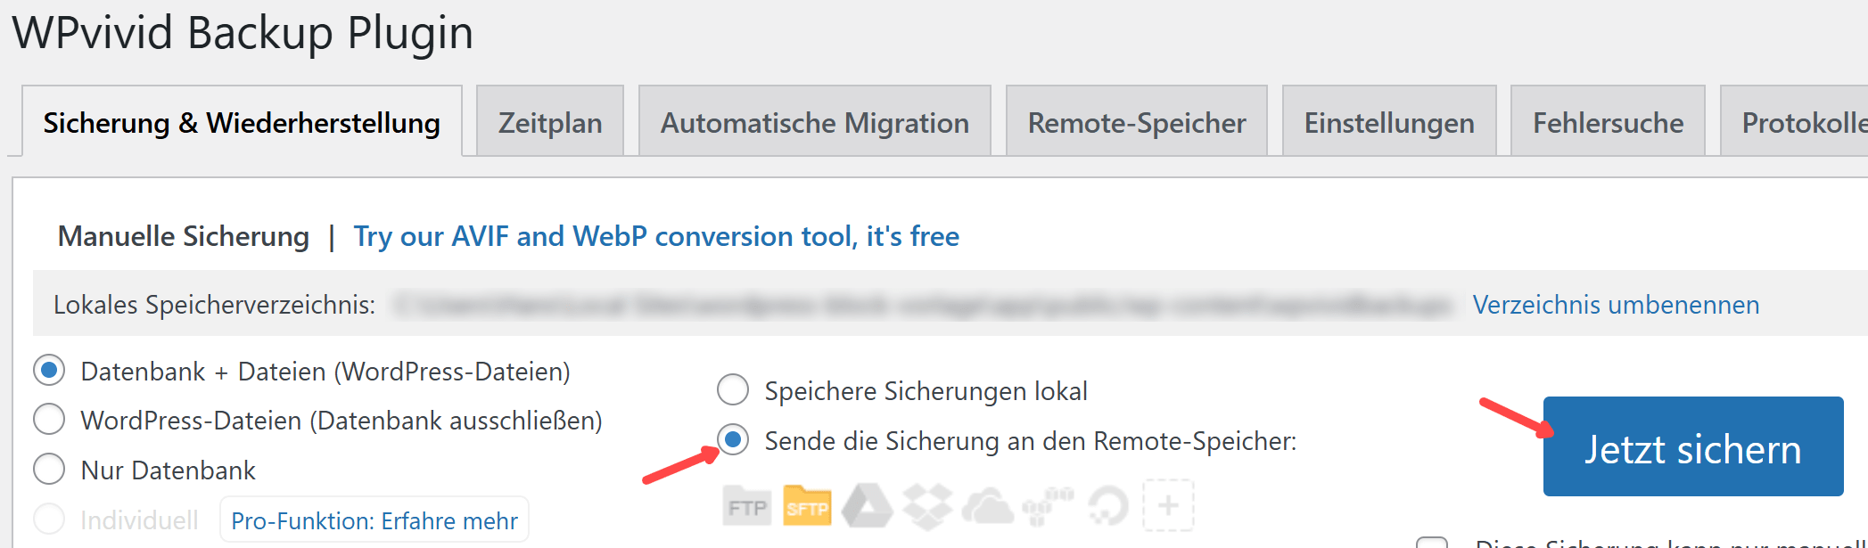Choose the SFTP storage folder icon
Screen dimensions: 1868x548
pos(807,506)
